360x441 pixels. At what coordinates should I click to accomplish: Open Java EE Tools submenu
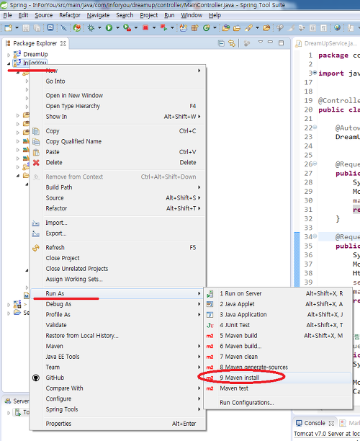117,357
